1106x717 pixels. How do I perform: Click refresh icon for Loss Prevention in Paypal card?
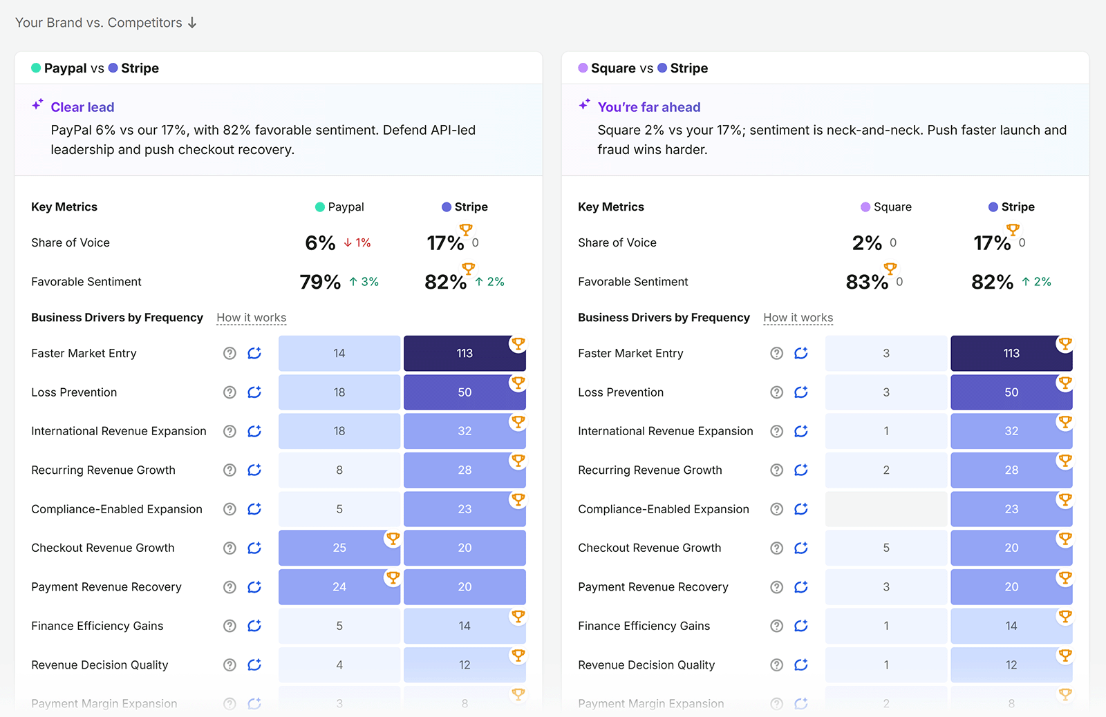[254, 392]
